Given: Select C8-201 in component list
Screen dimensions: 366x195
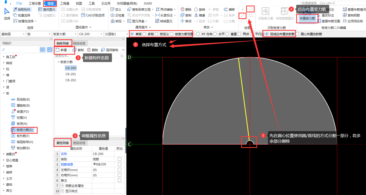Looking at the screenshot, I should [71, 74].
